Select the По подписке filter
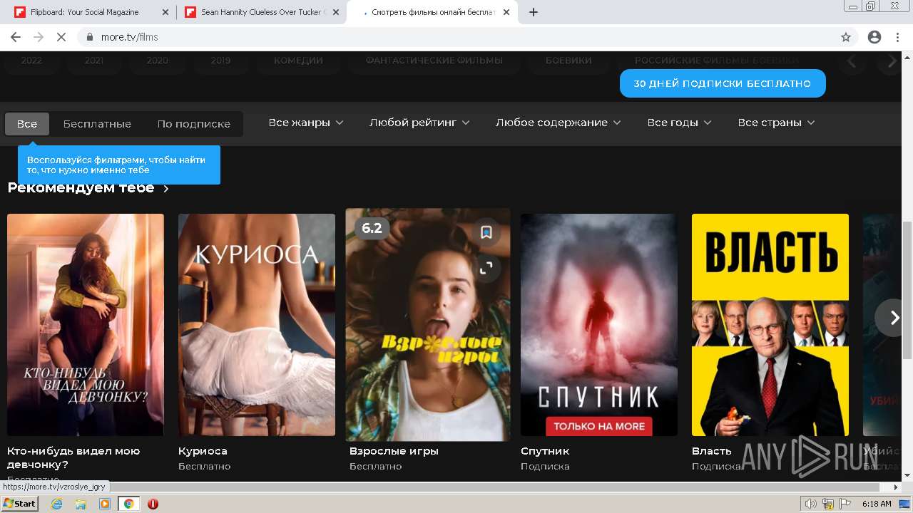Viewport: 913px width, 513px height. pos(194,124)
